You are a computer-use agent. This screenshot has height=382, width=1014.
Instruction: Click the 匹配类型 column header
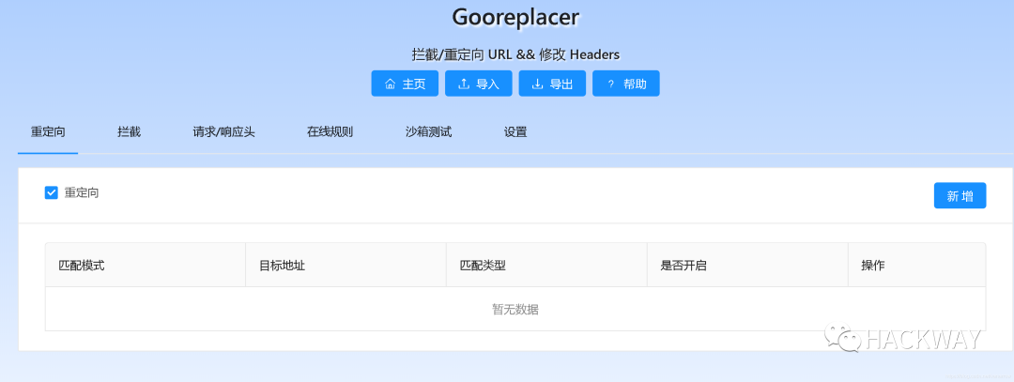[x=546, y=266]
